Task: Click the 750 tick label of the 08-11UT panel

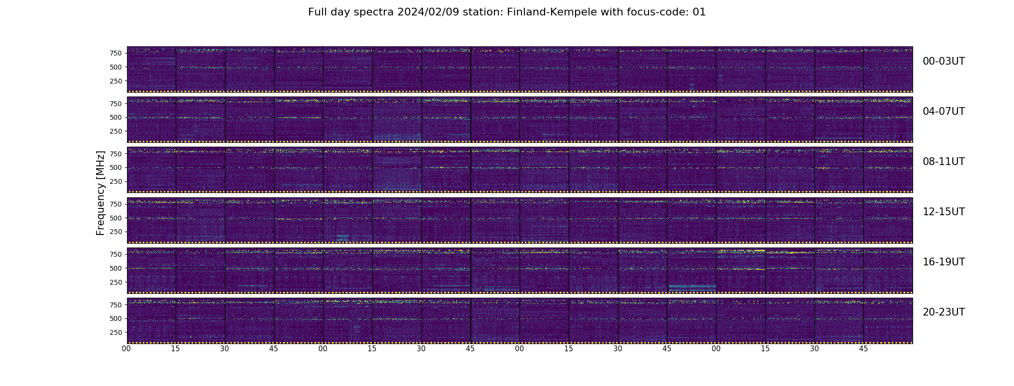Action: pyautogui.click(x=116, y=153)
